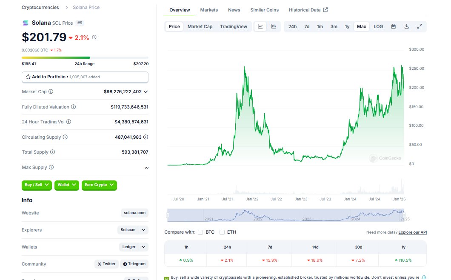
Task: Download the chart data
Action: [x=407, y=26]
